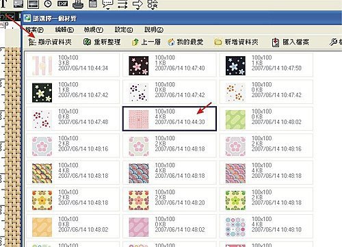Select pink blossom tile on beige background

click(x=170, y=146)
